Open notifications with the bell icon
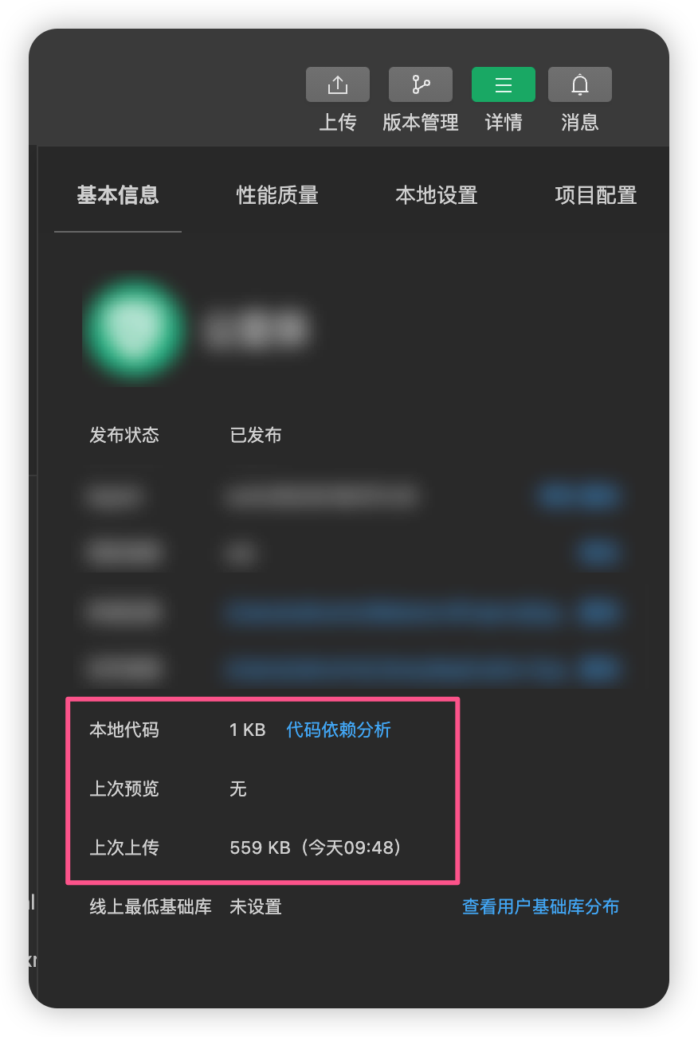The image size is (698, 1037). click(x=580, y=84)
